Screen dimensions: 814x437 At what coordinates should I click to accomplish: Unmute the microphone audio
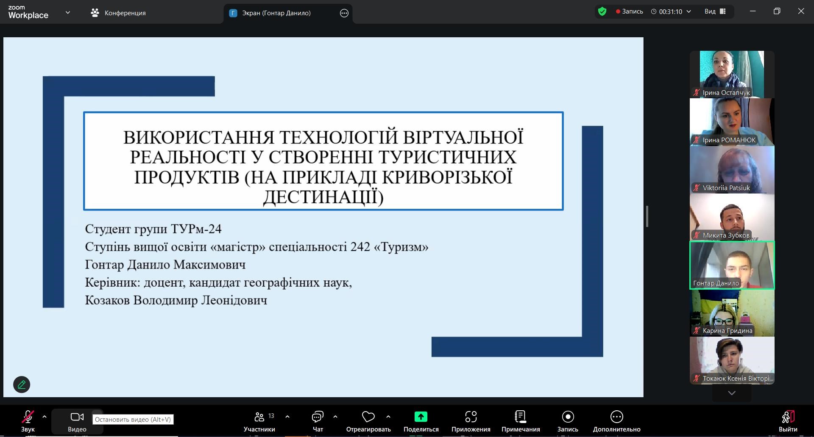28,417
